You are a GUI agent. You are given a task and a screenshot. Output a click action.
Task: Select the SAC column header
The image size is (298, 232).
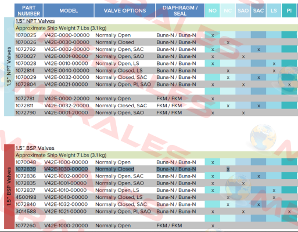point(258,10)
